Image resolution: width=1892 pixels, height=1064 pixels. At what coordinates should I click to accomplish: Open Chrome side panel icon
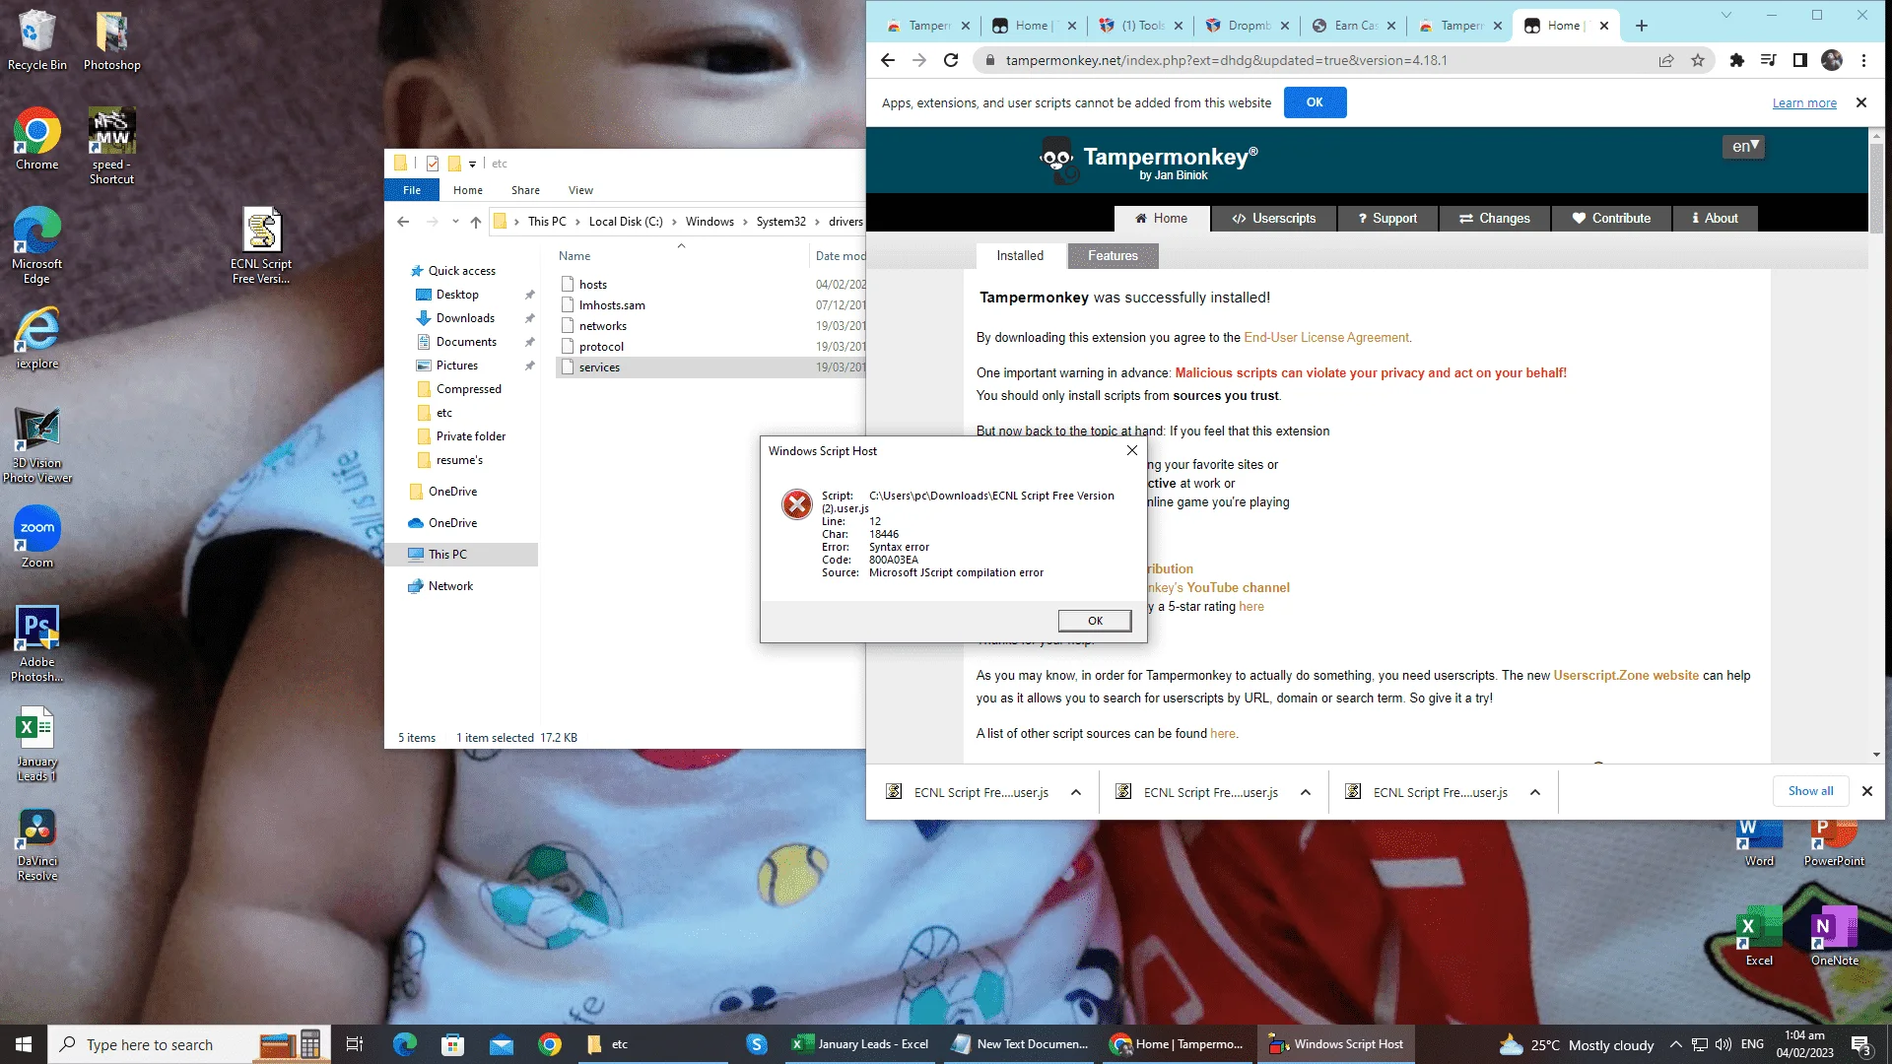[1799, 60]
